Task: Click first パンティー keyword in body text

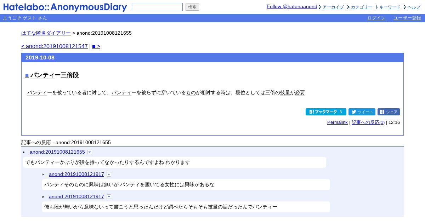Action: (37, 93)
